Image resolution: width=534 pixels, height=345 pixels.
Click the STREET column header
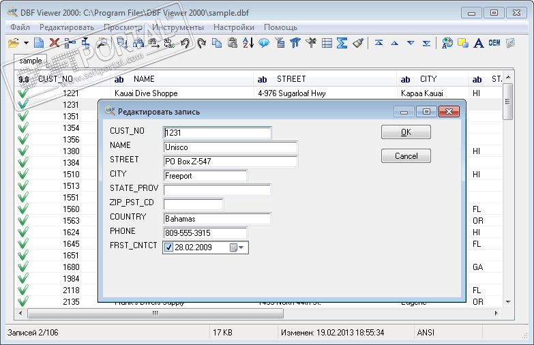click(x=325, y=79)
